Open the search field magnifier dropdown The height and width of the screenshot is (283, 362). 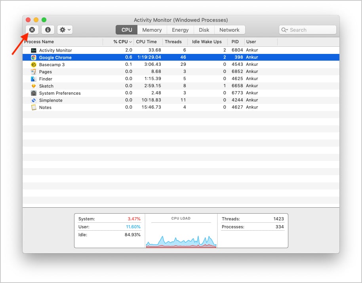[284, 29]
